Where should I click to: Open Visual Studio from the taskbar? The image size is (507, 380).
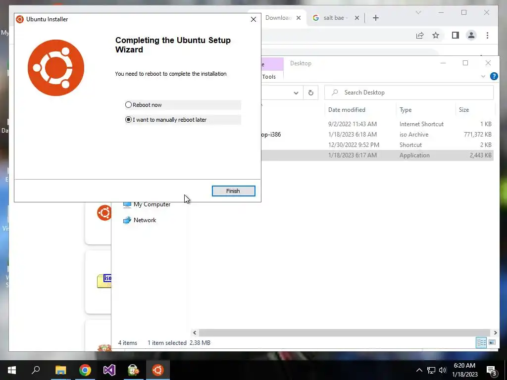pyautogui.click(x=109, y=370)
